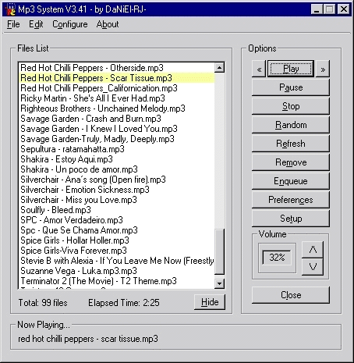Image resolution: width=354 pixels, height=363 pixels.
Task: Select 'Red Hot Chilli Peppers - Scar Tissue.mp3'
Action: 116,78
